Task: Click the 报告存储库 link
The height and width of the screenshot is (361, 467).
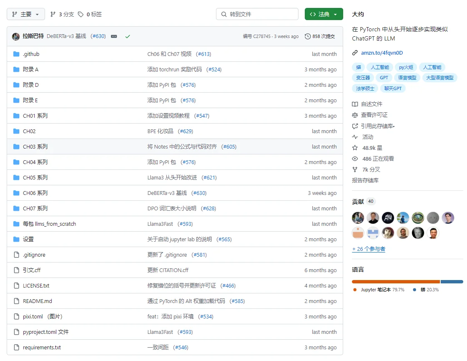Action: pos(365,180)
